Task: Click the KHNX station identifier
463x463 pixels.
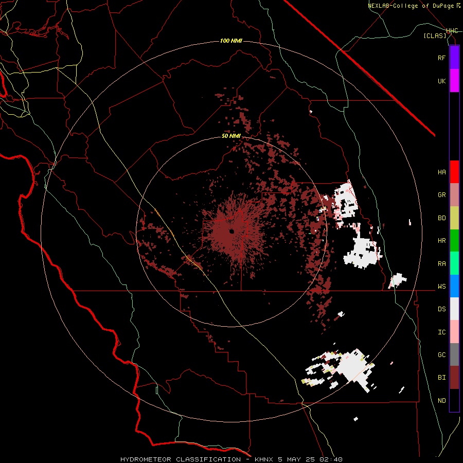Action: pyautogui.click(x=264, y=459)
